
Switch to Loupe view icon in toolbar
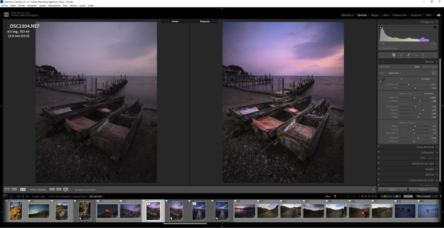pyautogui.click(x=7, y=189)
